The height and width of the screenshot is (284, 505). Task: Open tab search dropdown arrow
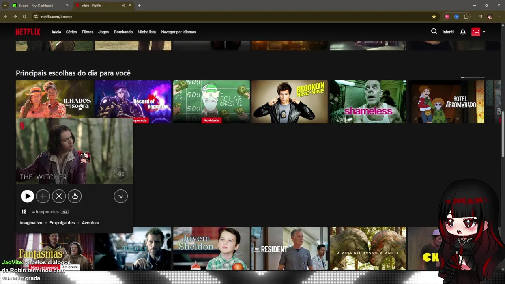tap(5, 6)
